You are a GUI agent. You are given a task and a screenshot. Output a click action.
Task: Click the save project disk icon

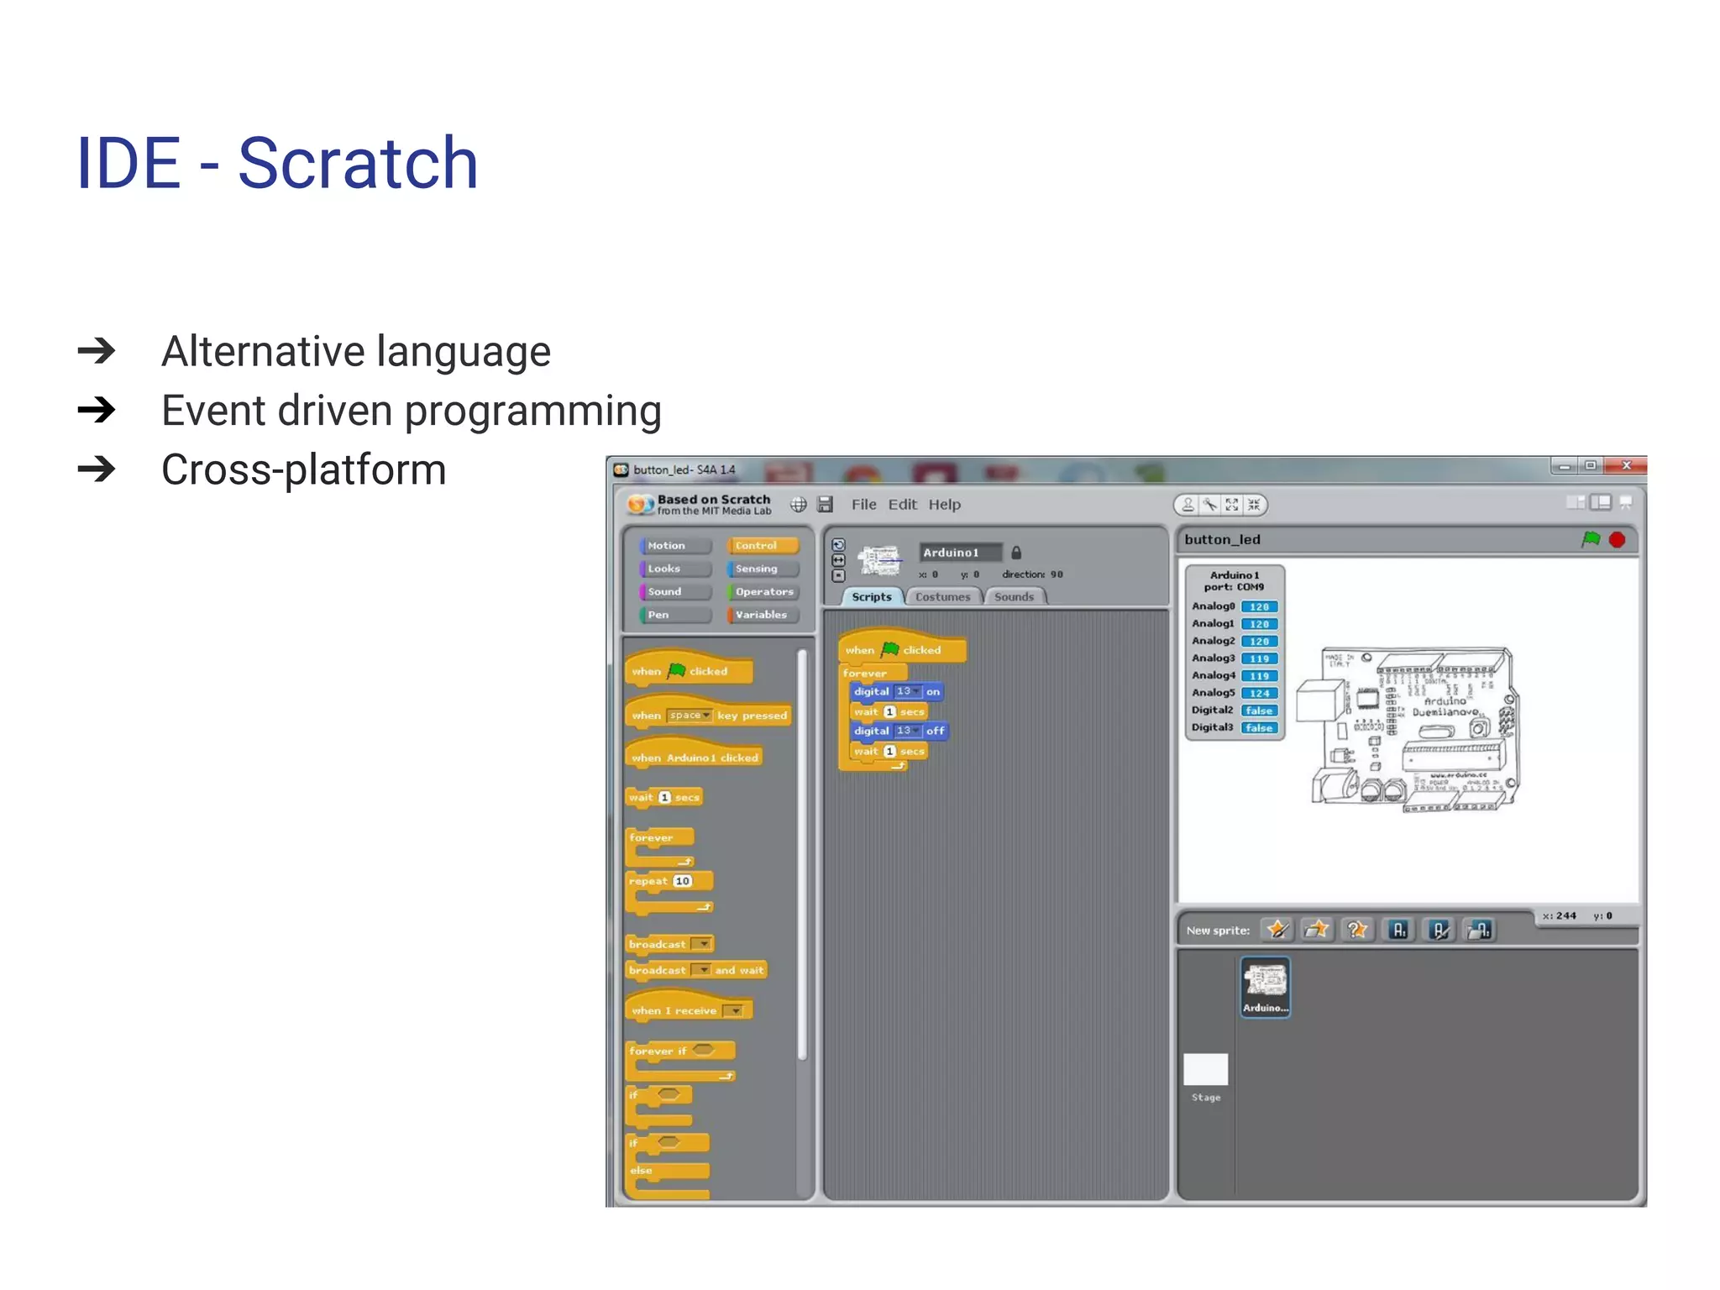825,504
